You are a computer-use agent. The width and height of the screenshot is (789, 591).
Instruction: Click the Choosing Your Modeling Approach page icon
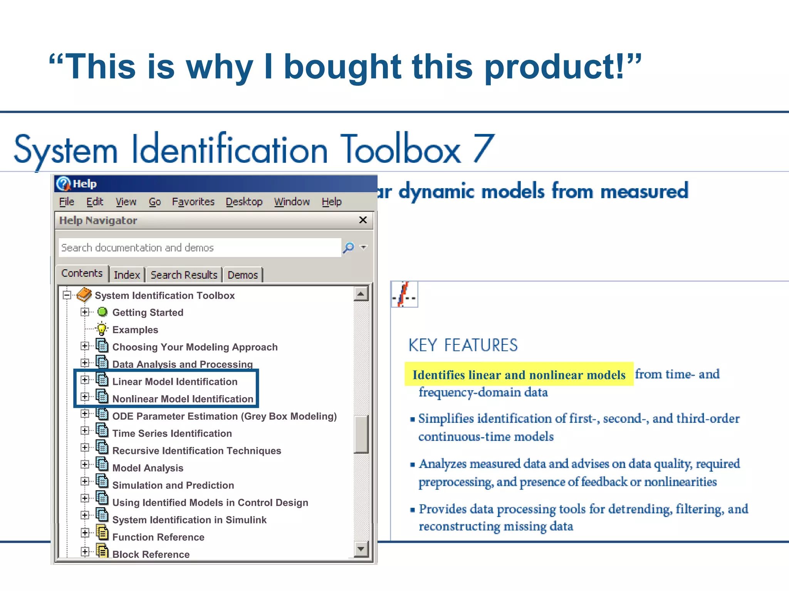102,345
